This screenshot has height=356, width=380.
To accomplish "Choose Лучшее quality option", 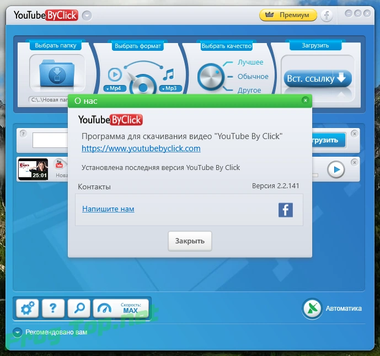I will tap(250, 62).
